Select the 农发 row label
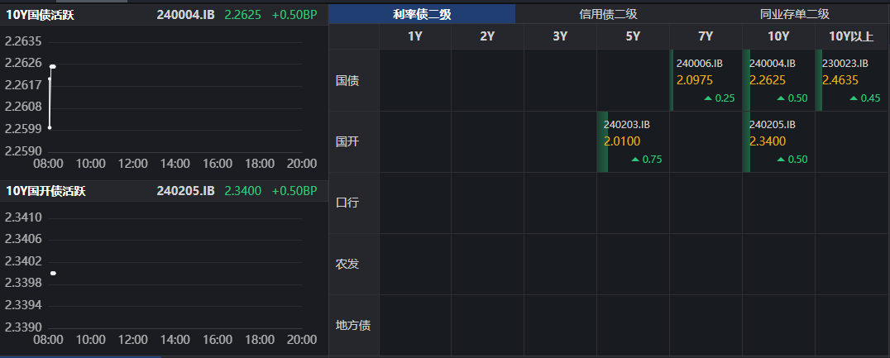This screenshot has width=890, height=358. click(x=347, y=264)
